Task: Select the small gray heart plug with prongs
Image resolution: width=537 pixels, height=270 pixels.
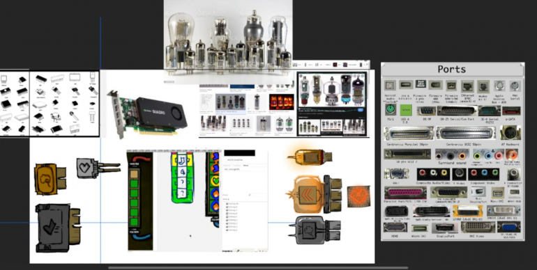Action: pyautogui.click(x=98, y=168)
